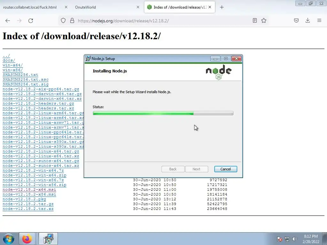Open SHASUMS256.txt.asc link
The image size is (327, 245).
click(26, 79)
